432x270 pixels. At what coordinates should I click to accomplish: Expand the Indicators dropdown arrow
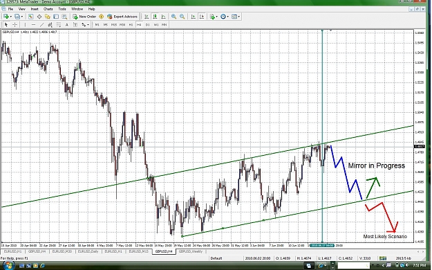point(216,17)
